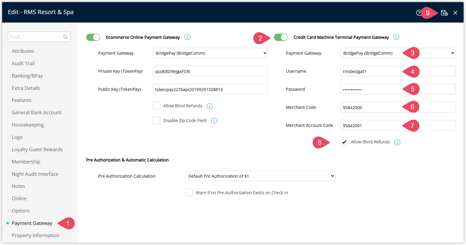
Task: Select Housekeeping from the sidebar menu
Action: 28,125
